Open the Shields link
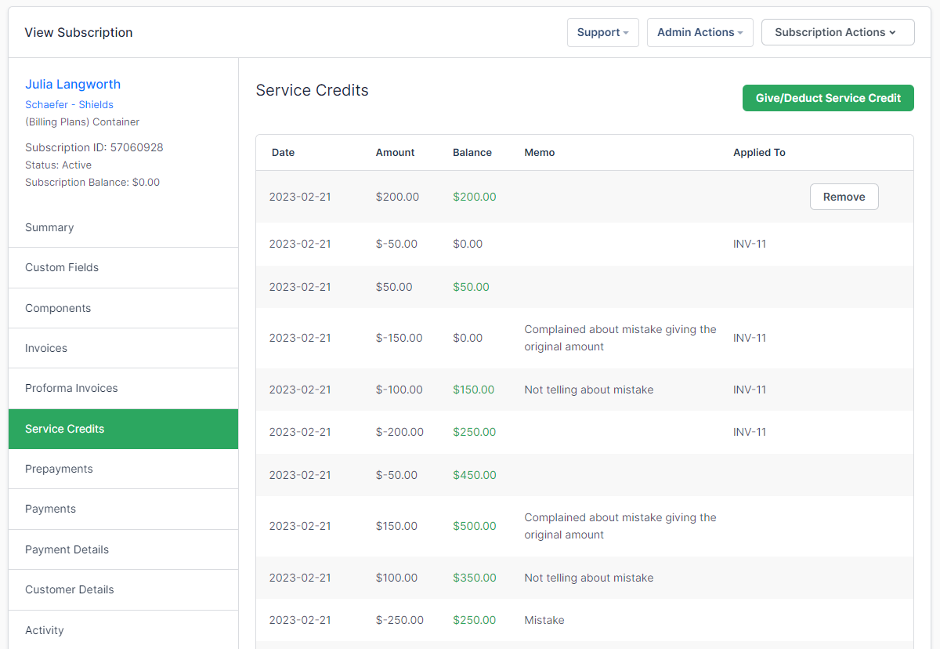This screenshot has width=940, height=649. click(96, 104)
